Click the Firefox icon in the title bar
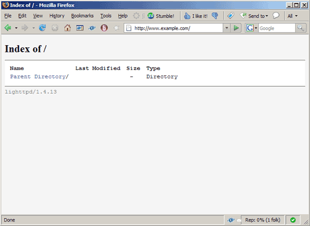Screen dimensions: 310x226 (x=6, y=5)
